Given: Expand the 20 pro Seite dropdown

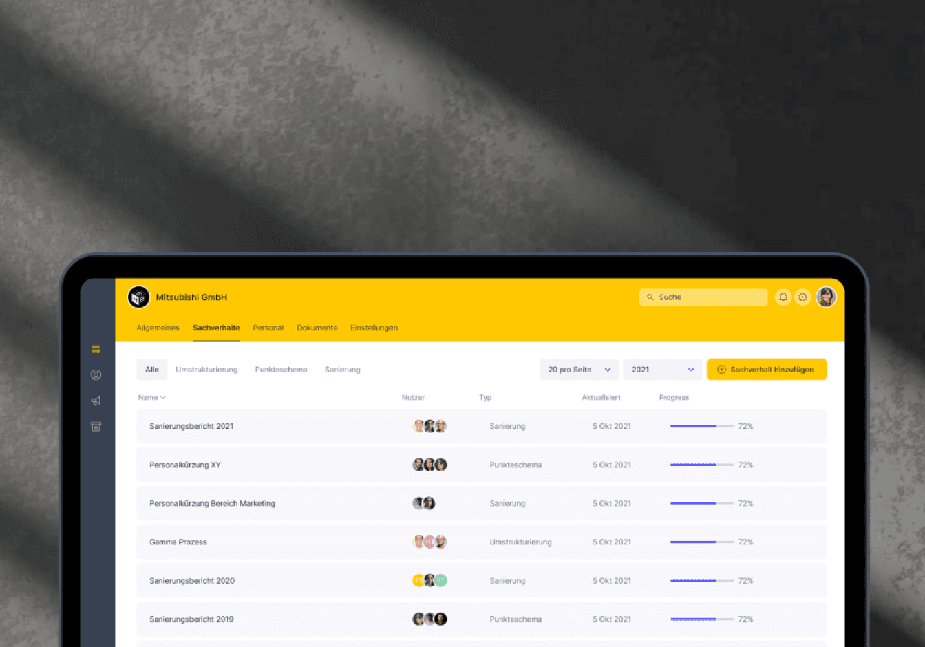Looking at the screenshot, I should click(580, 370).
